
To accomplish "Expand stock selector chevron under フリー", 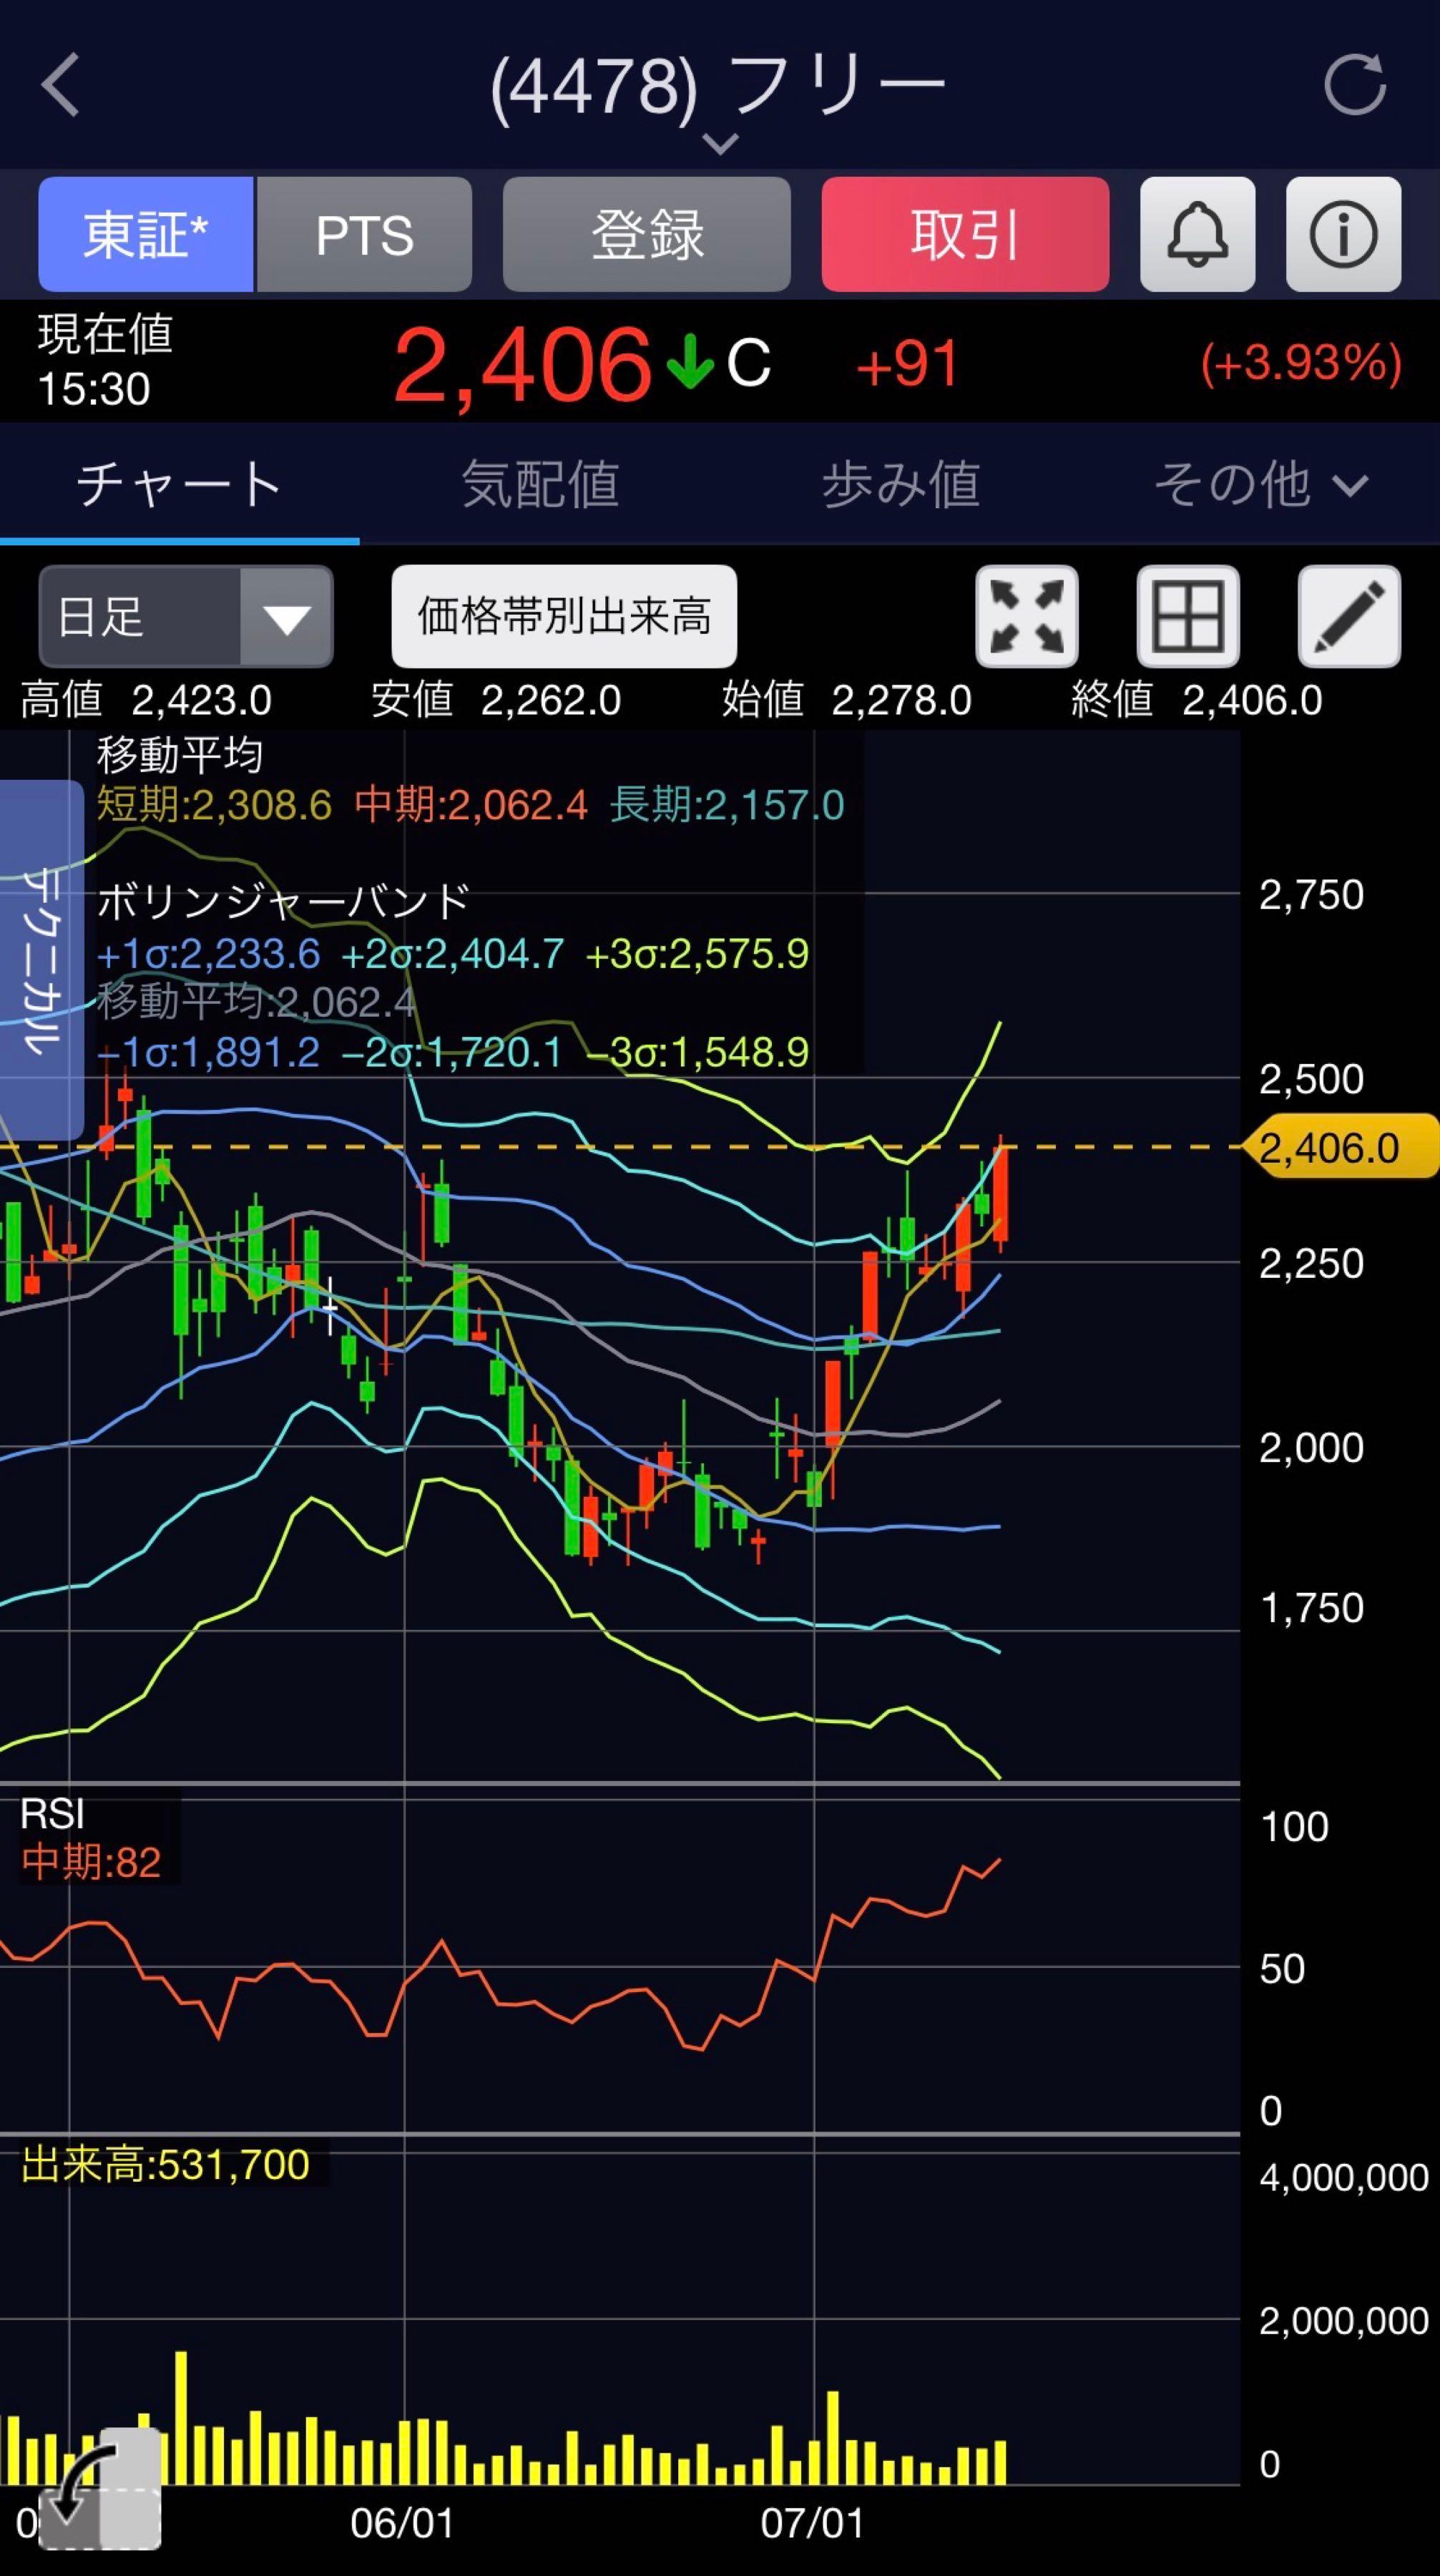I will coord(720,145).
